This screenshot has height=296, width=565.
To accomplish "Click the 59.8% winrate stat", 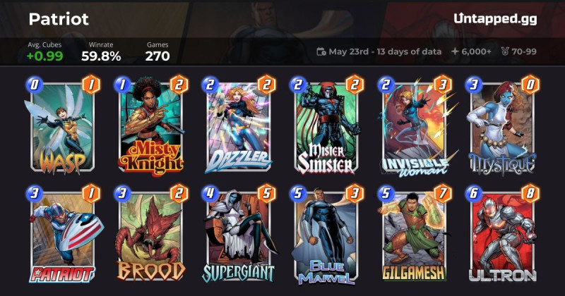I will [101, 56].
